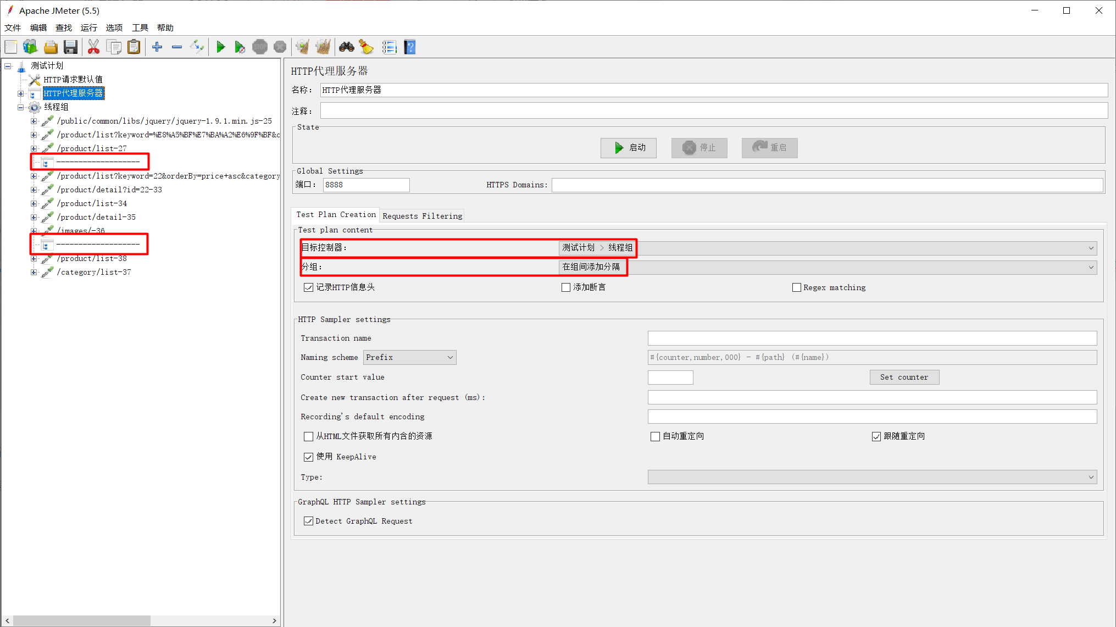1116x627 pixels.
Task: Click the 重启 button
Action: (769, 148)
